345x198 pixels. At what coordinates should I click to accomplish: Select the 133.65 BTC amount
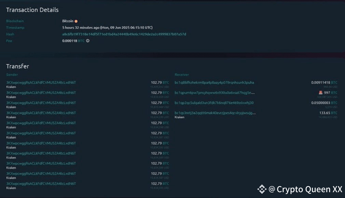click(328, 113)
